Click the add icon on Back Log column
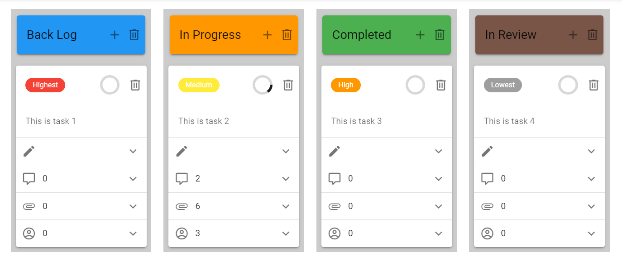 point(115,35)
